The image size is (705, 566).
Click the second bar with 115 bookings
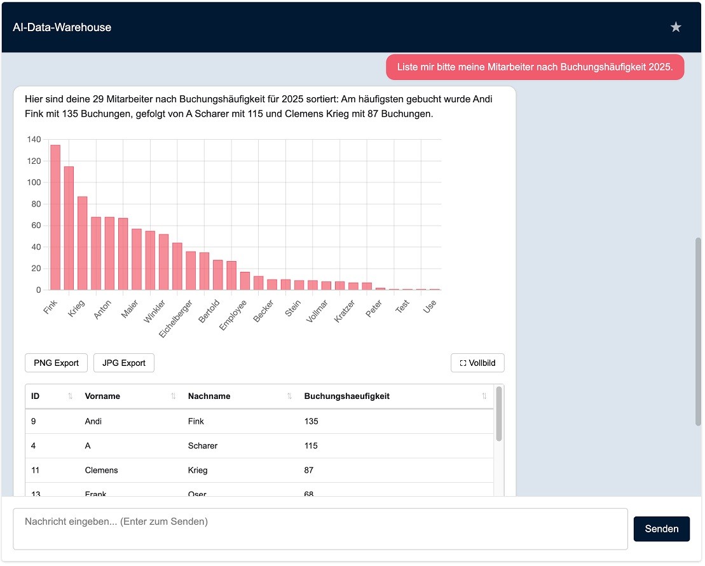pos(69,228)
